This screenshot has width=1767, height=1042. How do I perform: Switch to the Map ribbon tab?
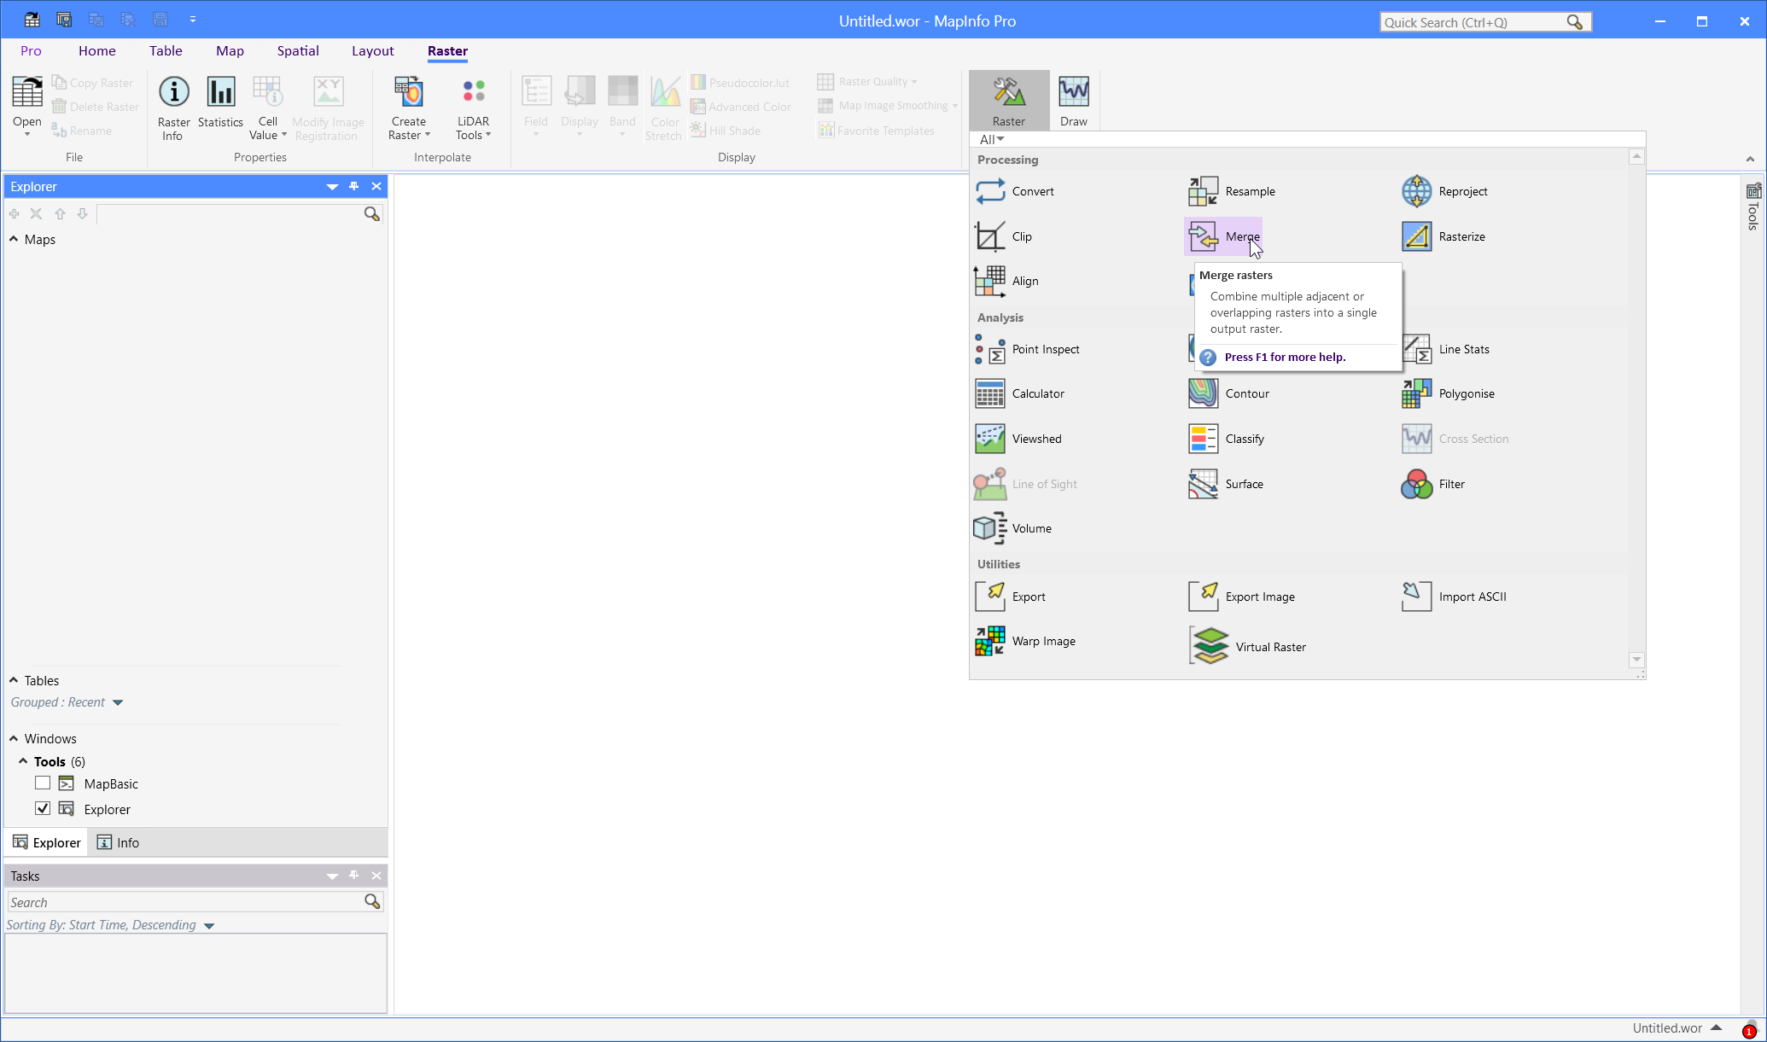point(230,51)
